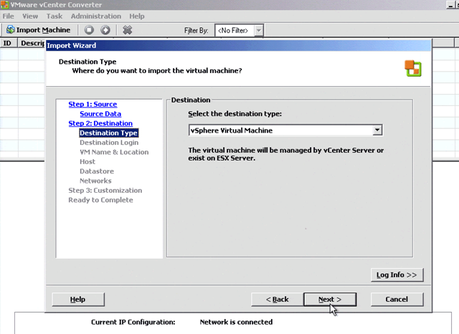This screenshot has height=334, width=459.
Task: Click the < Back button
Action: point(278,299)
